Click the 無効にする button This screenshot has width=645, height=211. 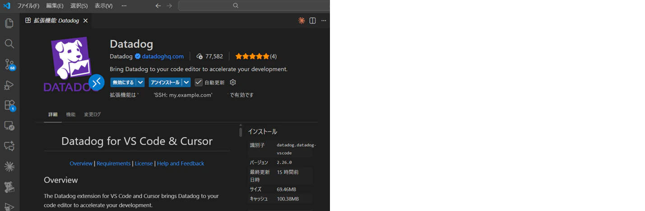coord(123,82)
